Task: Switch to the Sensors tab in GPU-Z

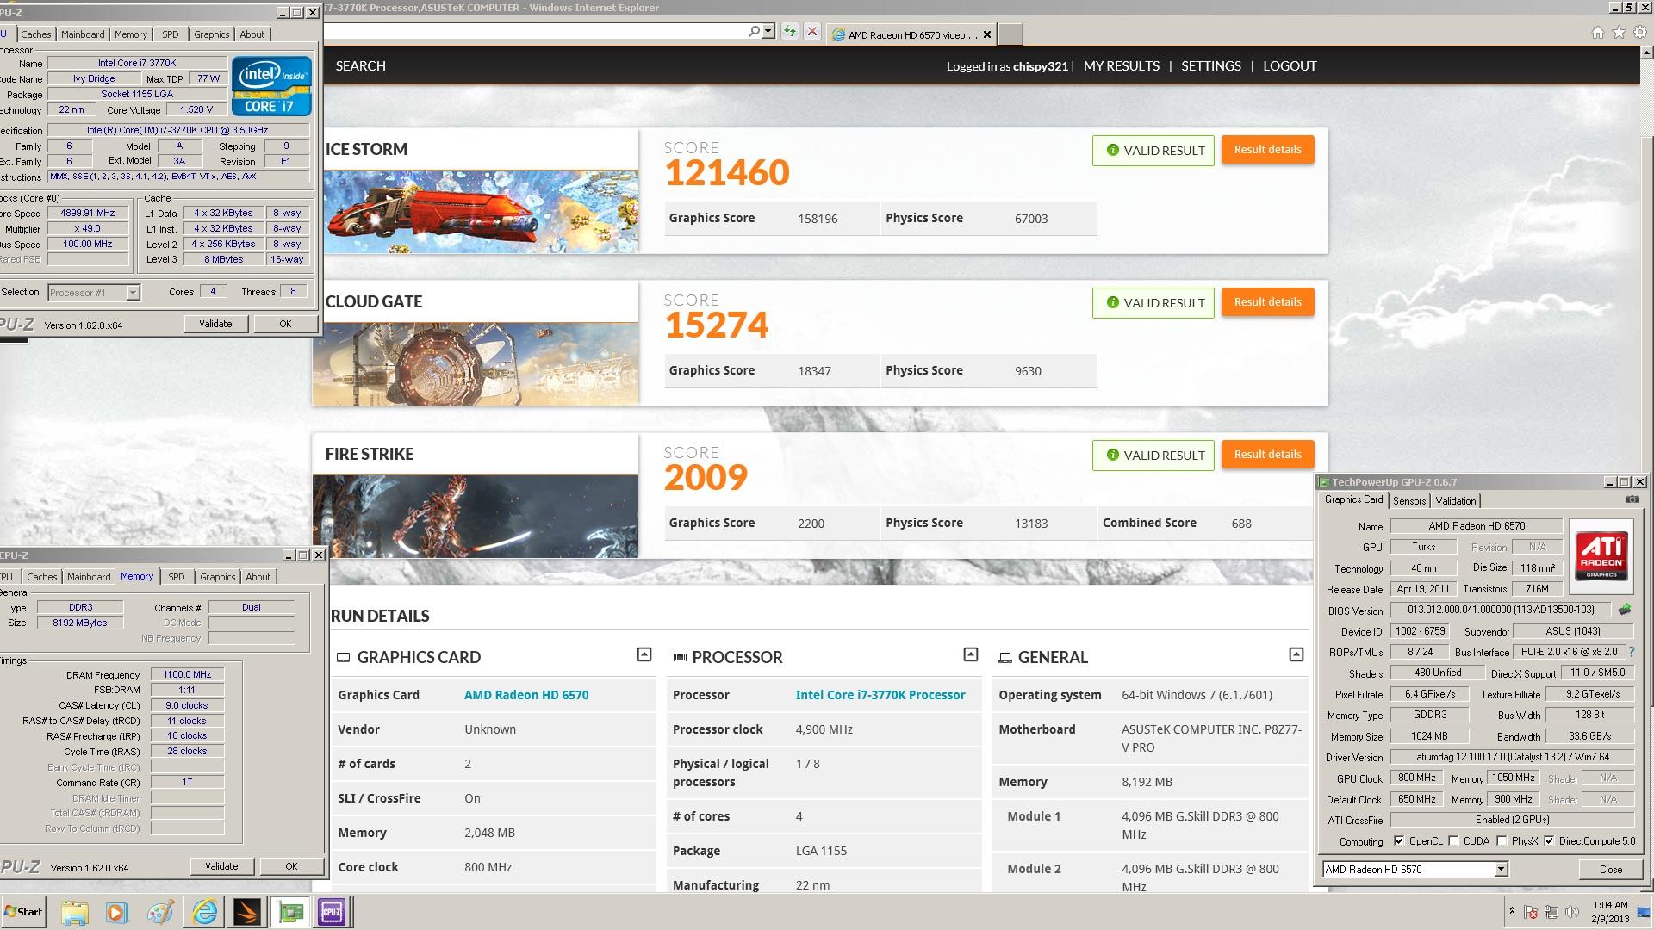Action: 1409,501
